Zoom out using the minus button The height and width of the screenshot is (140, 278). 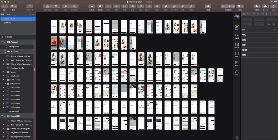point(223,6)
